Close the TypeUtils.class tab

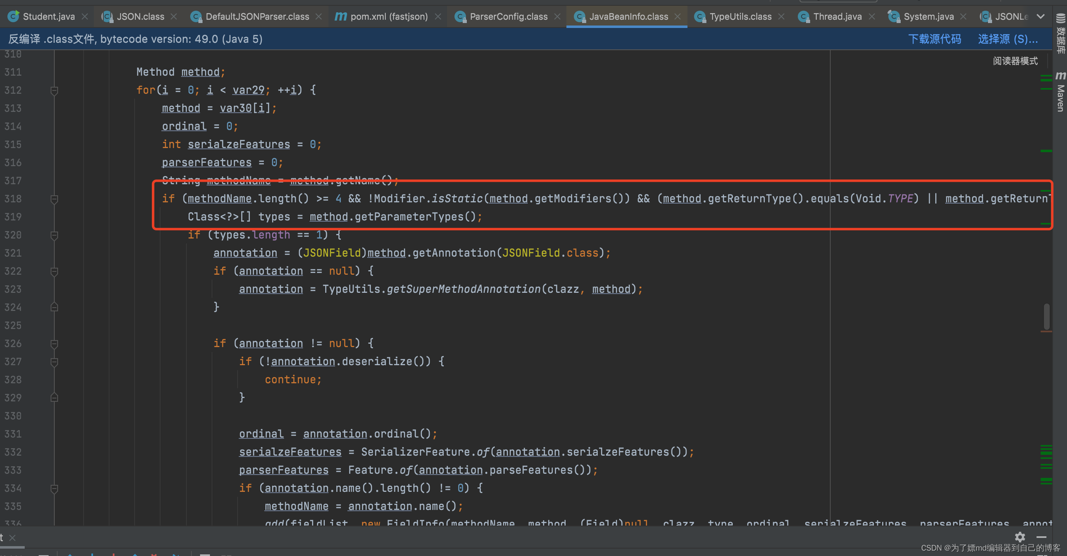click(x=781, y=16)
